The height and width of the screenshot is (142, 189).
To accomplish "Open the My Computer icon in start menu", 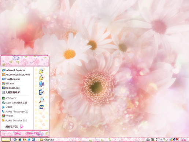I will (41, 84).
